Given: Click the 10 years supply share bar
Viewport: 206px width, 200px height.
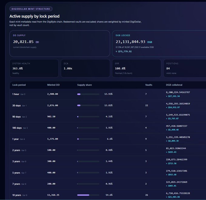Looking at the screenshot, I should [x=88, y=195].
